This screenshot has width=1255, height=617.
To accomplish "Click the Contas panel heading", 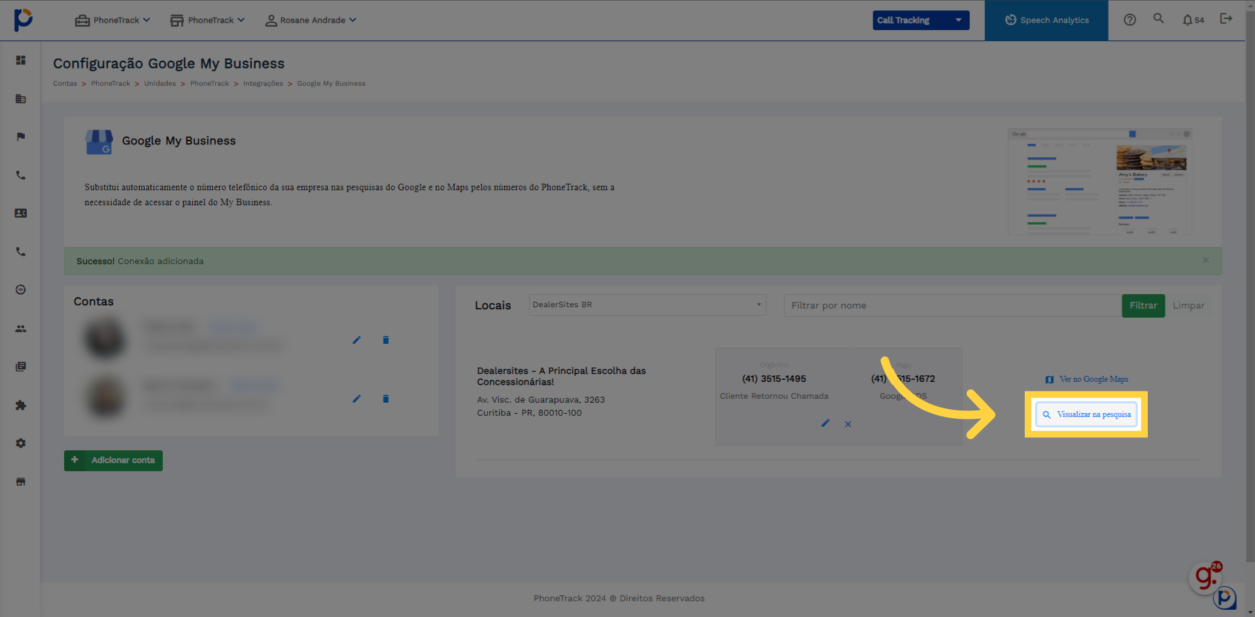I will (x=94, y=301).
